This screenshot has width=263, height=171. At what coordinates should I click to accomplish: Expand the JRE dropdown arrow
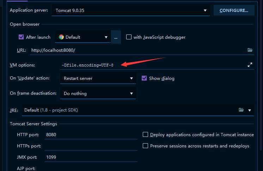249,110
